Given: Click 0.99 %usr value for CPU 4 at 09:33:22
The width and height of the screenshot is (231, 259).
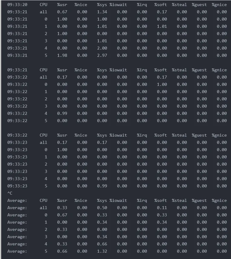Looking at the screenshot, I should click(x=62, y=113).
